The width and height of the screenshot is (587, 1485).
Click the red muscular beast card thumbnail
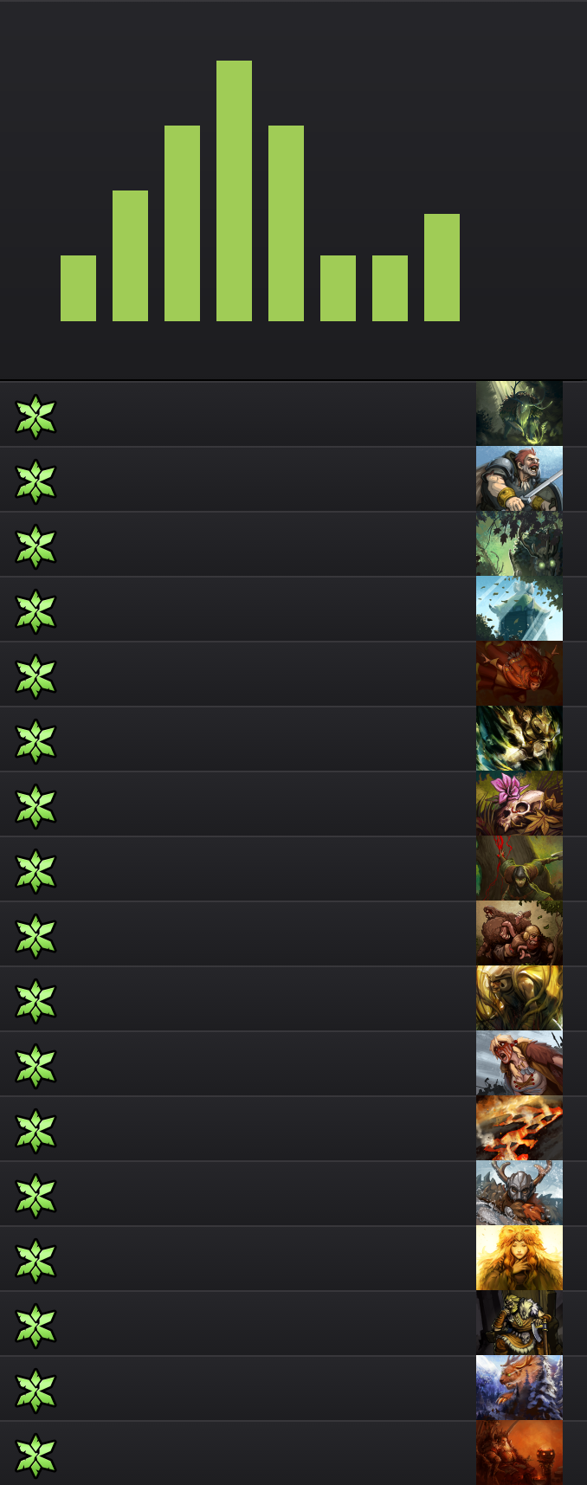click(519, 674)
